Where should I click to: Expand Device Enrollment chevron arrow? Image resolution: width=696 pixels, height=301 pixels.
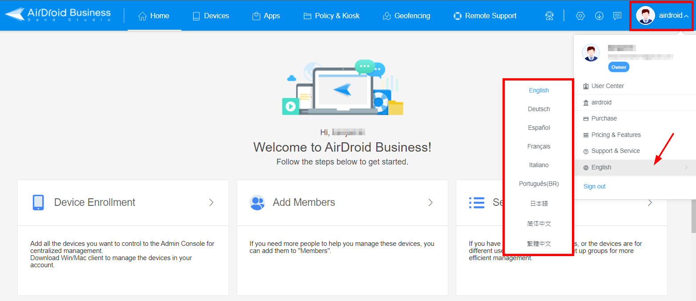pos(211,203)
